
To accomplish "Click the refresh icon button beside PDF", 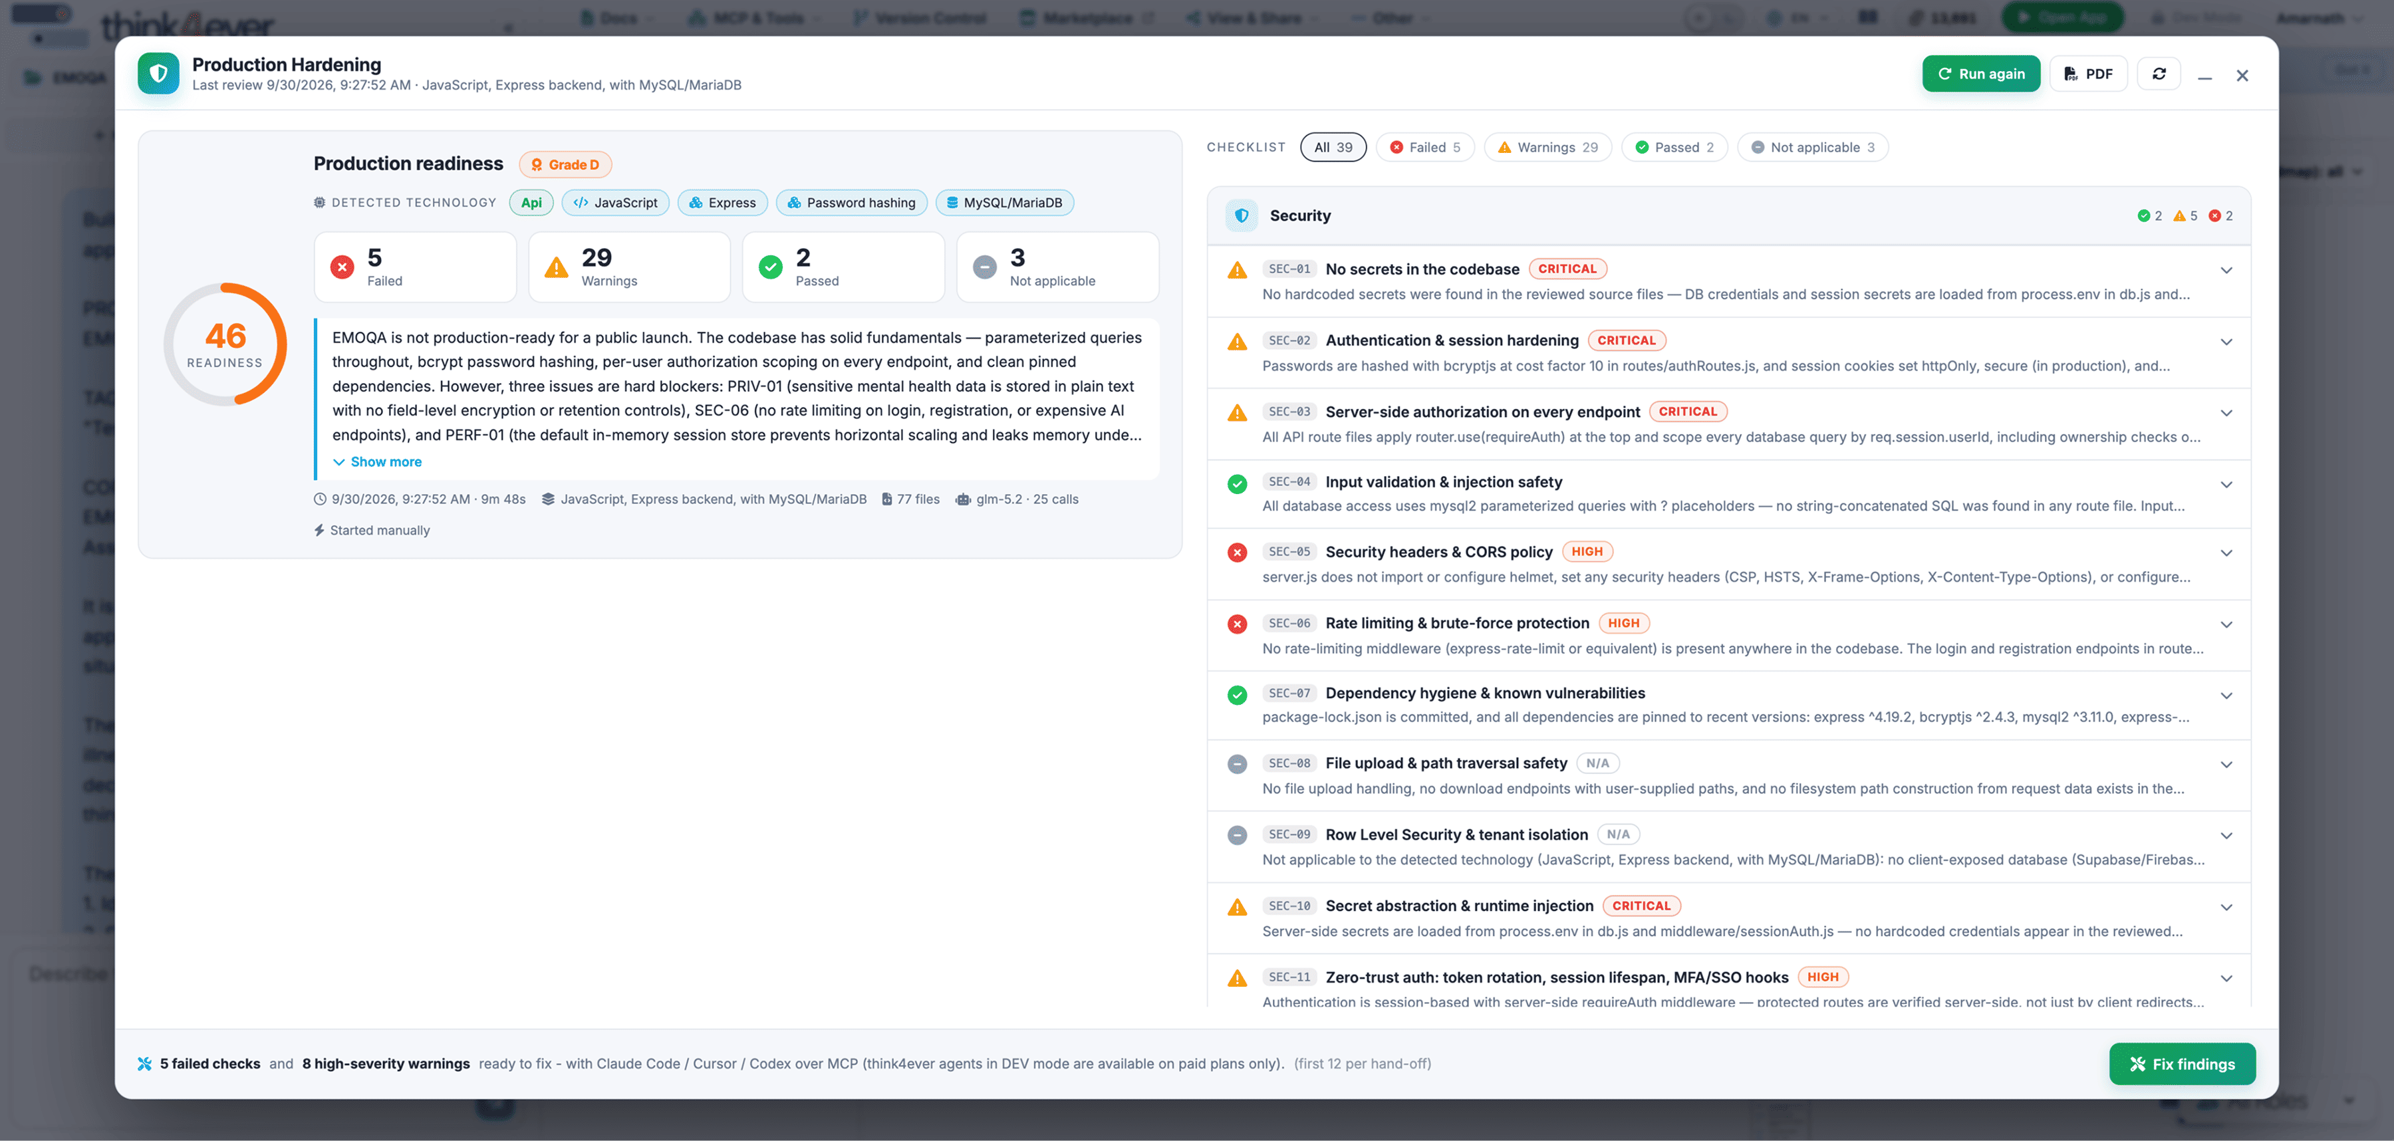I will click(x=2159, y=73).
